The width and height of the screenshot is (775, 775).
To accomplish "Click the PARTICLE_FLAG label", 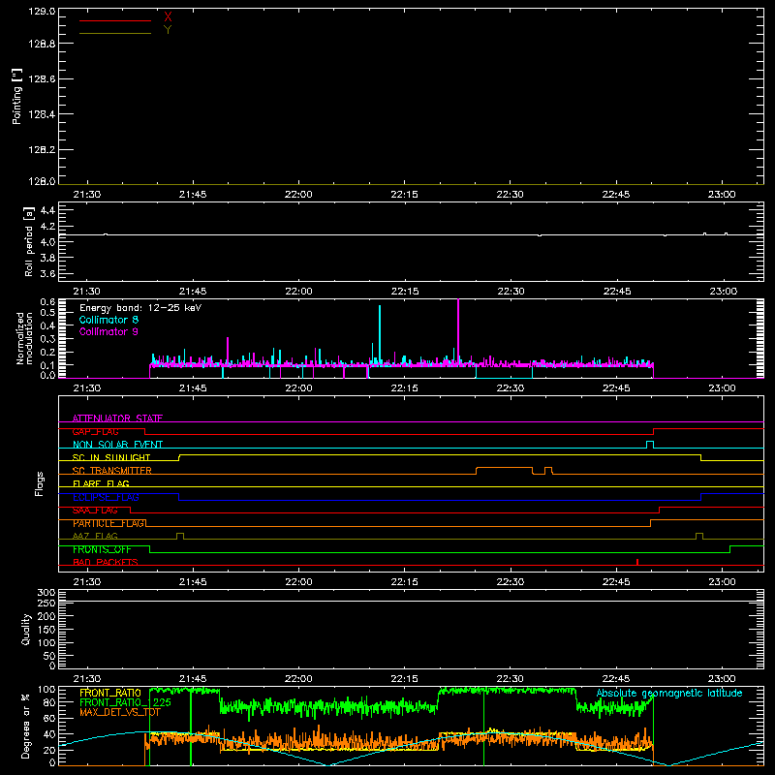I will coord(108,523).
